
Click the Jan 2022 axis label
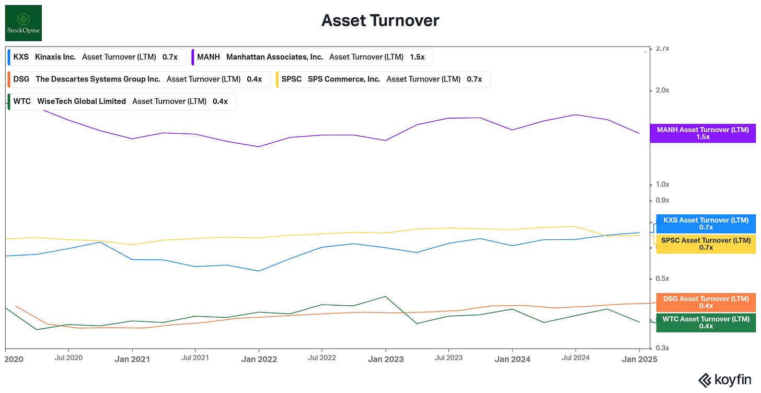[259, 359]
